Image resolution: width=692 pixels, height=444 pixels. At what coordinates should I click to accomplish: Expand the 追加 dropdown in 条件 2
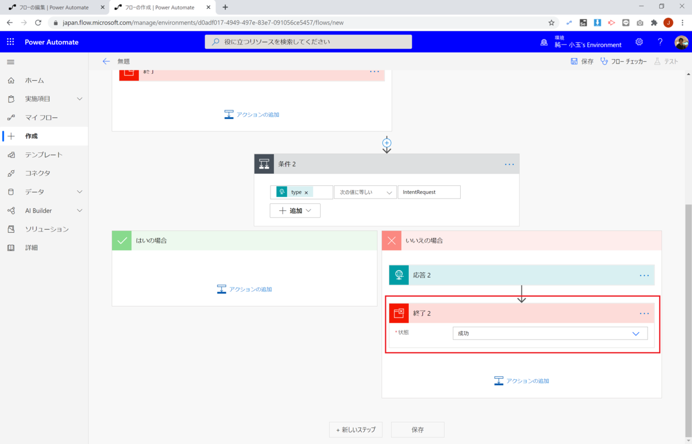pyautogui.click(x=295, y=211)
